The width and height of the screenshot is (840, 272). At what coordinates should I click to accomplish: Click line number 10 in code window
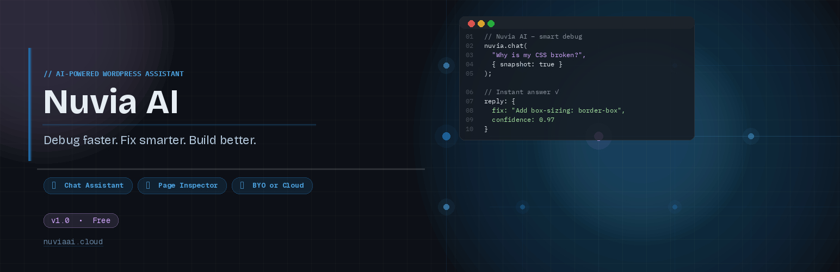470,129
